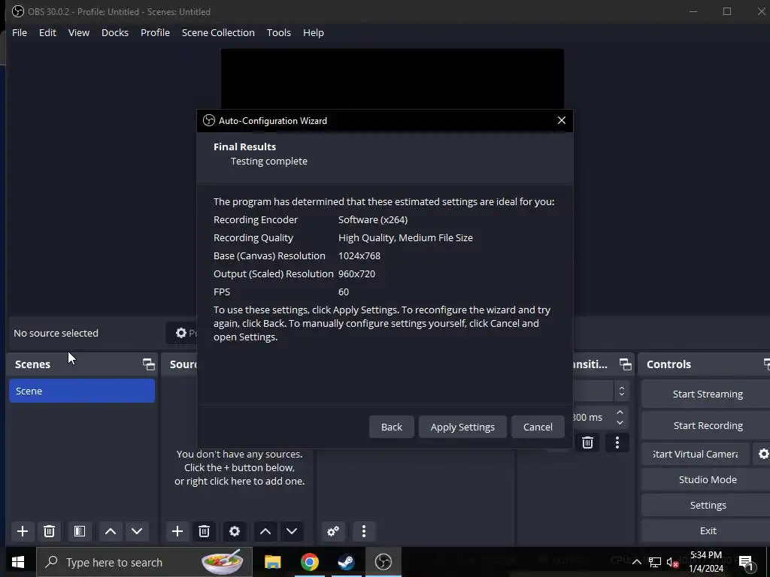
Task: Click "High Quality, Medium File Size" value
Action: pos(405,238)
